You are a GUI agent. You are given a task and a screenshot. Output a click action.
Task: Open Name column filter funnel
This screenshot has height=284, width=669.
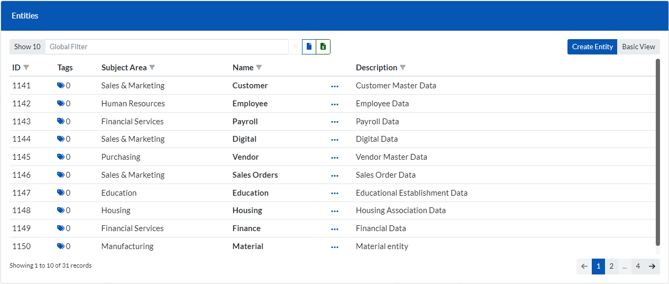click(x=259, y=68)
